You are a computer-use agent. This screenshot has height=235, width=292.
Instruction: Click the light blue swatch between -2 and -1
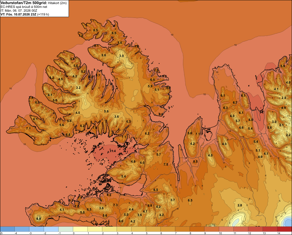tap(51, 229)
